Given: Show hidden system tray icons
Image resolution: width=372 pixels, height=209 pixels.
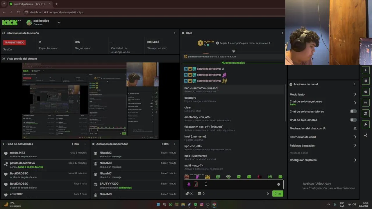Looking at the screenshot, I should pos(329,204).
